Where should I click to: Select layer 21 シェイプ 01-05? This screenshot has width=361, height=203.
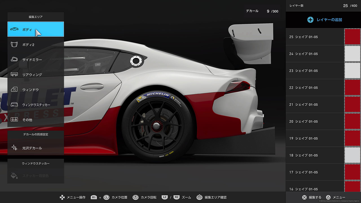point(323,104)
